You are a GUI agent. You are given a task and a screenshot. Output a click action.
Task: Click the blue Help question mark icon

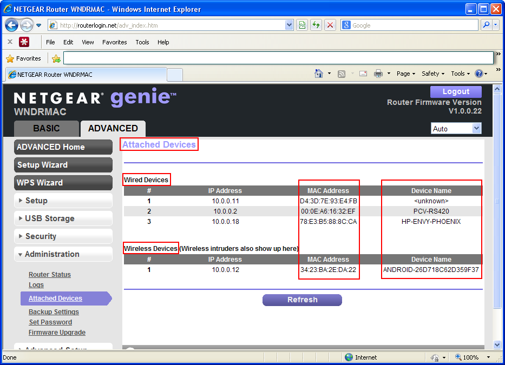tap(479, 74)
